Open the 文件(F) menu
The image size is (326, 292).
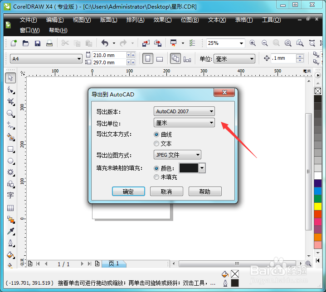coord(28,20)
